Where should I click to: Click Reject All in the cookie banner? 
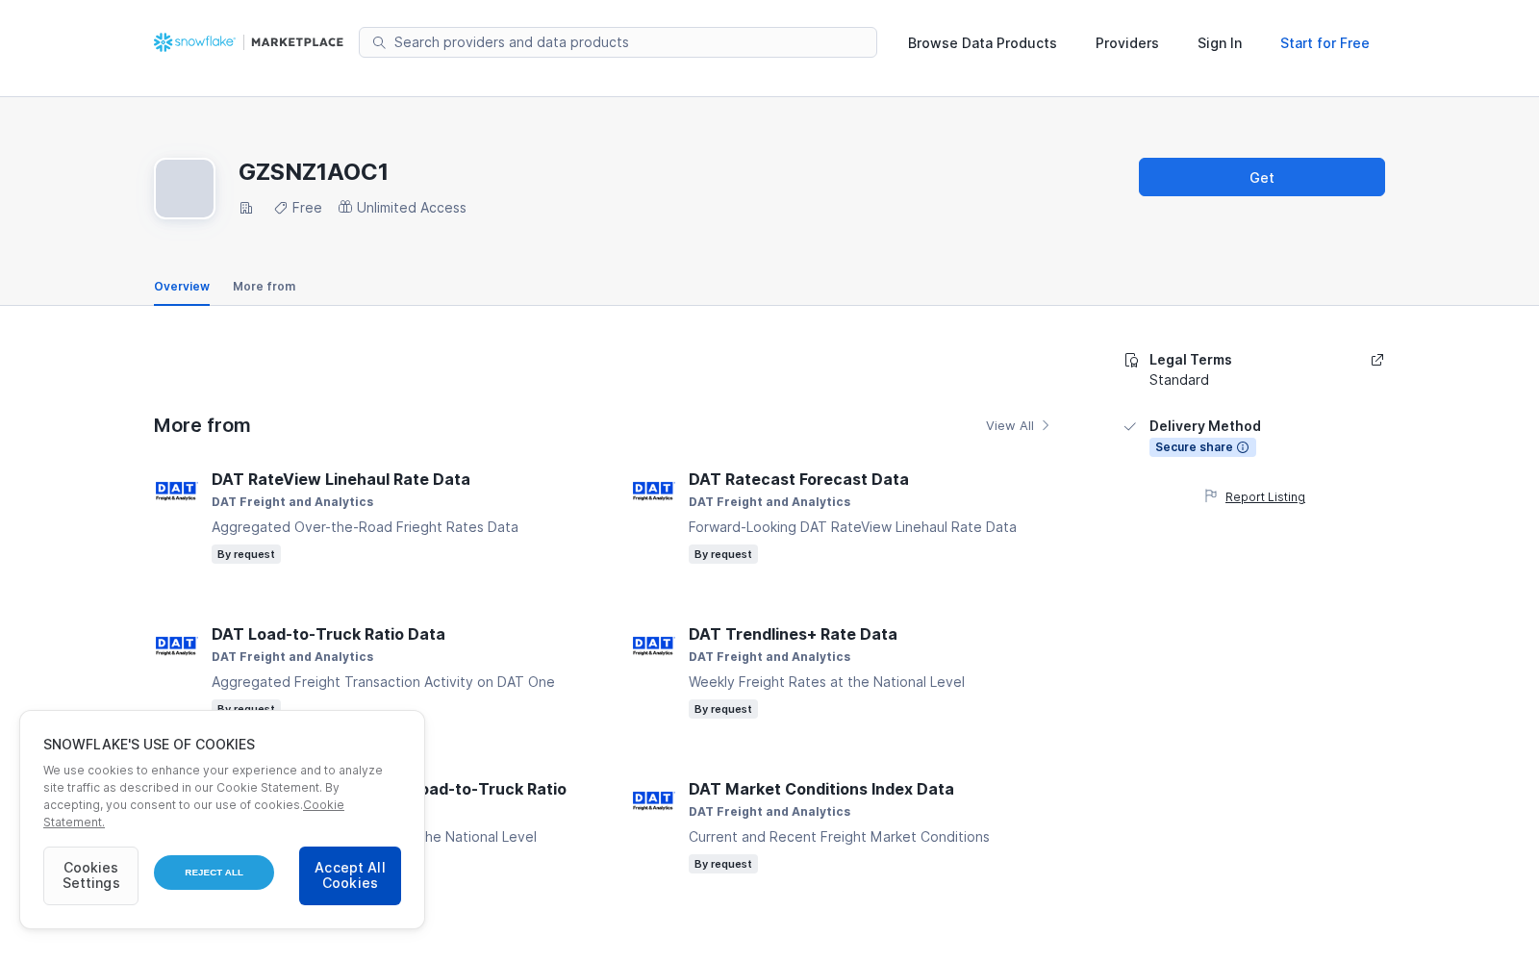[x=214, y=873]
